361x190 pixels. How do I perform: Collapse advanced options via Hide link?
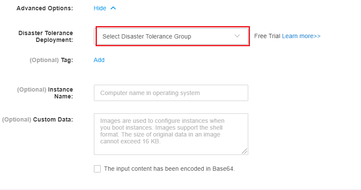click(100, 8)
